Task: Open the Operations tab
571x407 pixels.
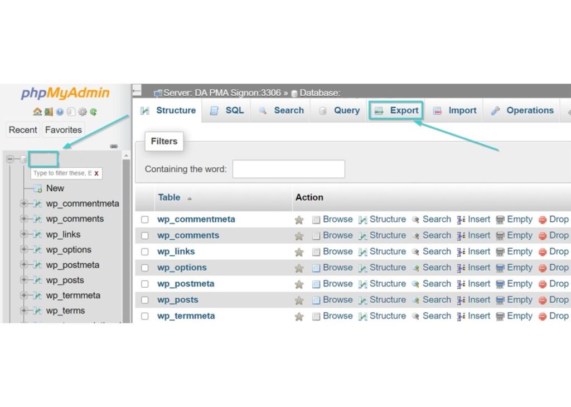Action: click(x=522, y=110)
